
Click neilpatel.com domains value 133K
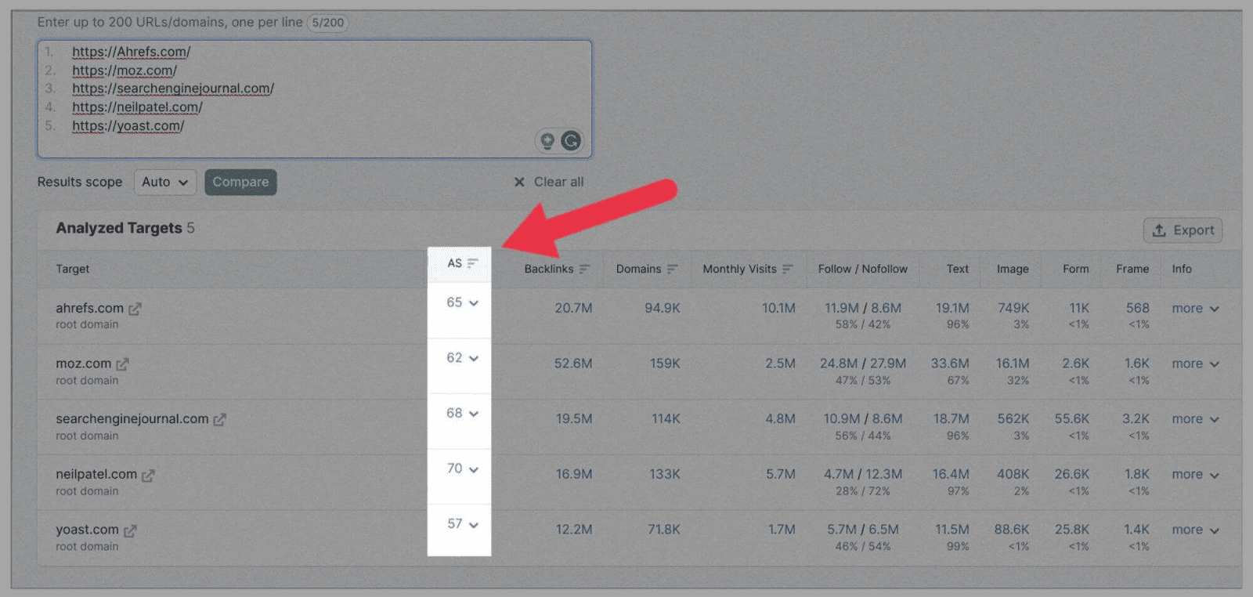point(665,474)
